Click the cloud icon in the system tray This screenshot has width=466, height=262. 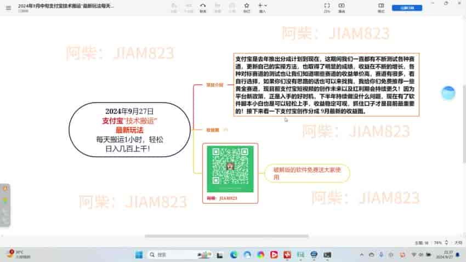pyautogui.click(x=372, y=255)
